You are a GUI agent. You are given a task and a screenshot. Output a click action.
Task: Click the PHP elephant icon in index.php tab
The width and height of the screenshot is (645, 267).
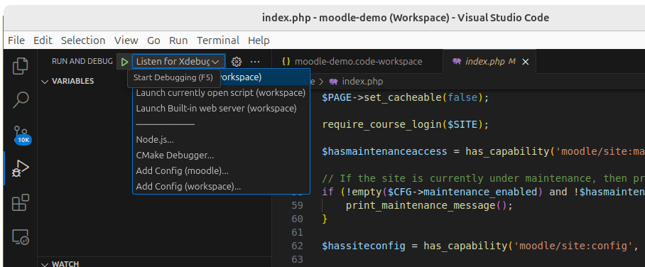(457, 61)
